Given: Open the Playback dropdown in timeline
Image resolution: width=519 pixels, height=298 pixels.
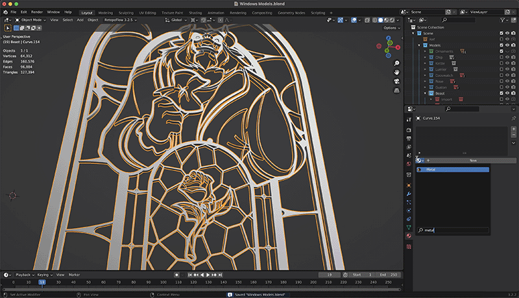Looking at the screenshot, I should 25,275.
